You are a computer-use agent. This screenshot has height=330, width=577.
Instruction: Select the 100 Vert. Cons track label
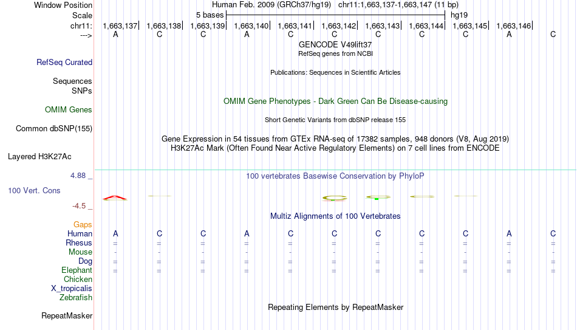[34, 190]
